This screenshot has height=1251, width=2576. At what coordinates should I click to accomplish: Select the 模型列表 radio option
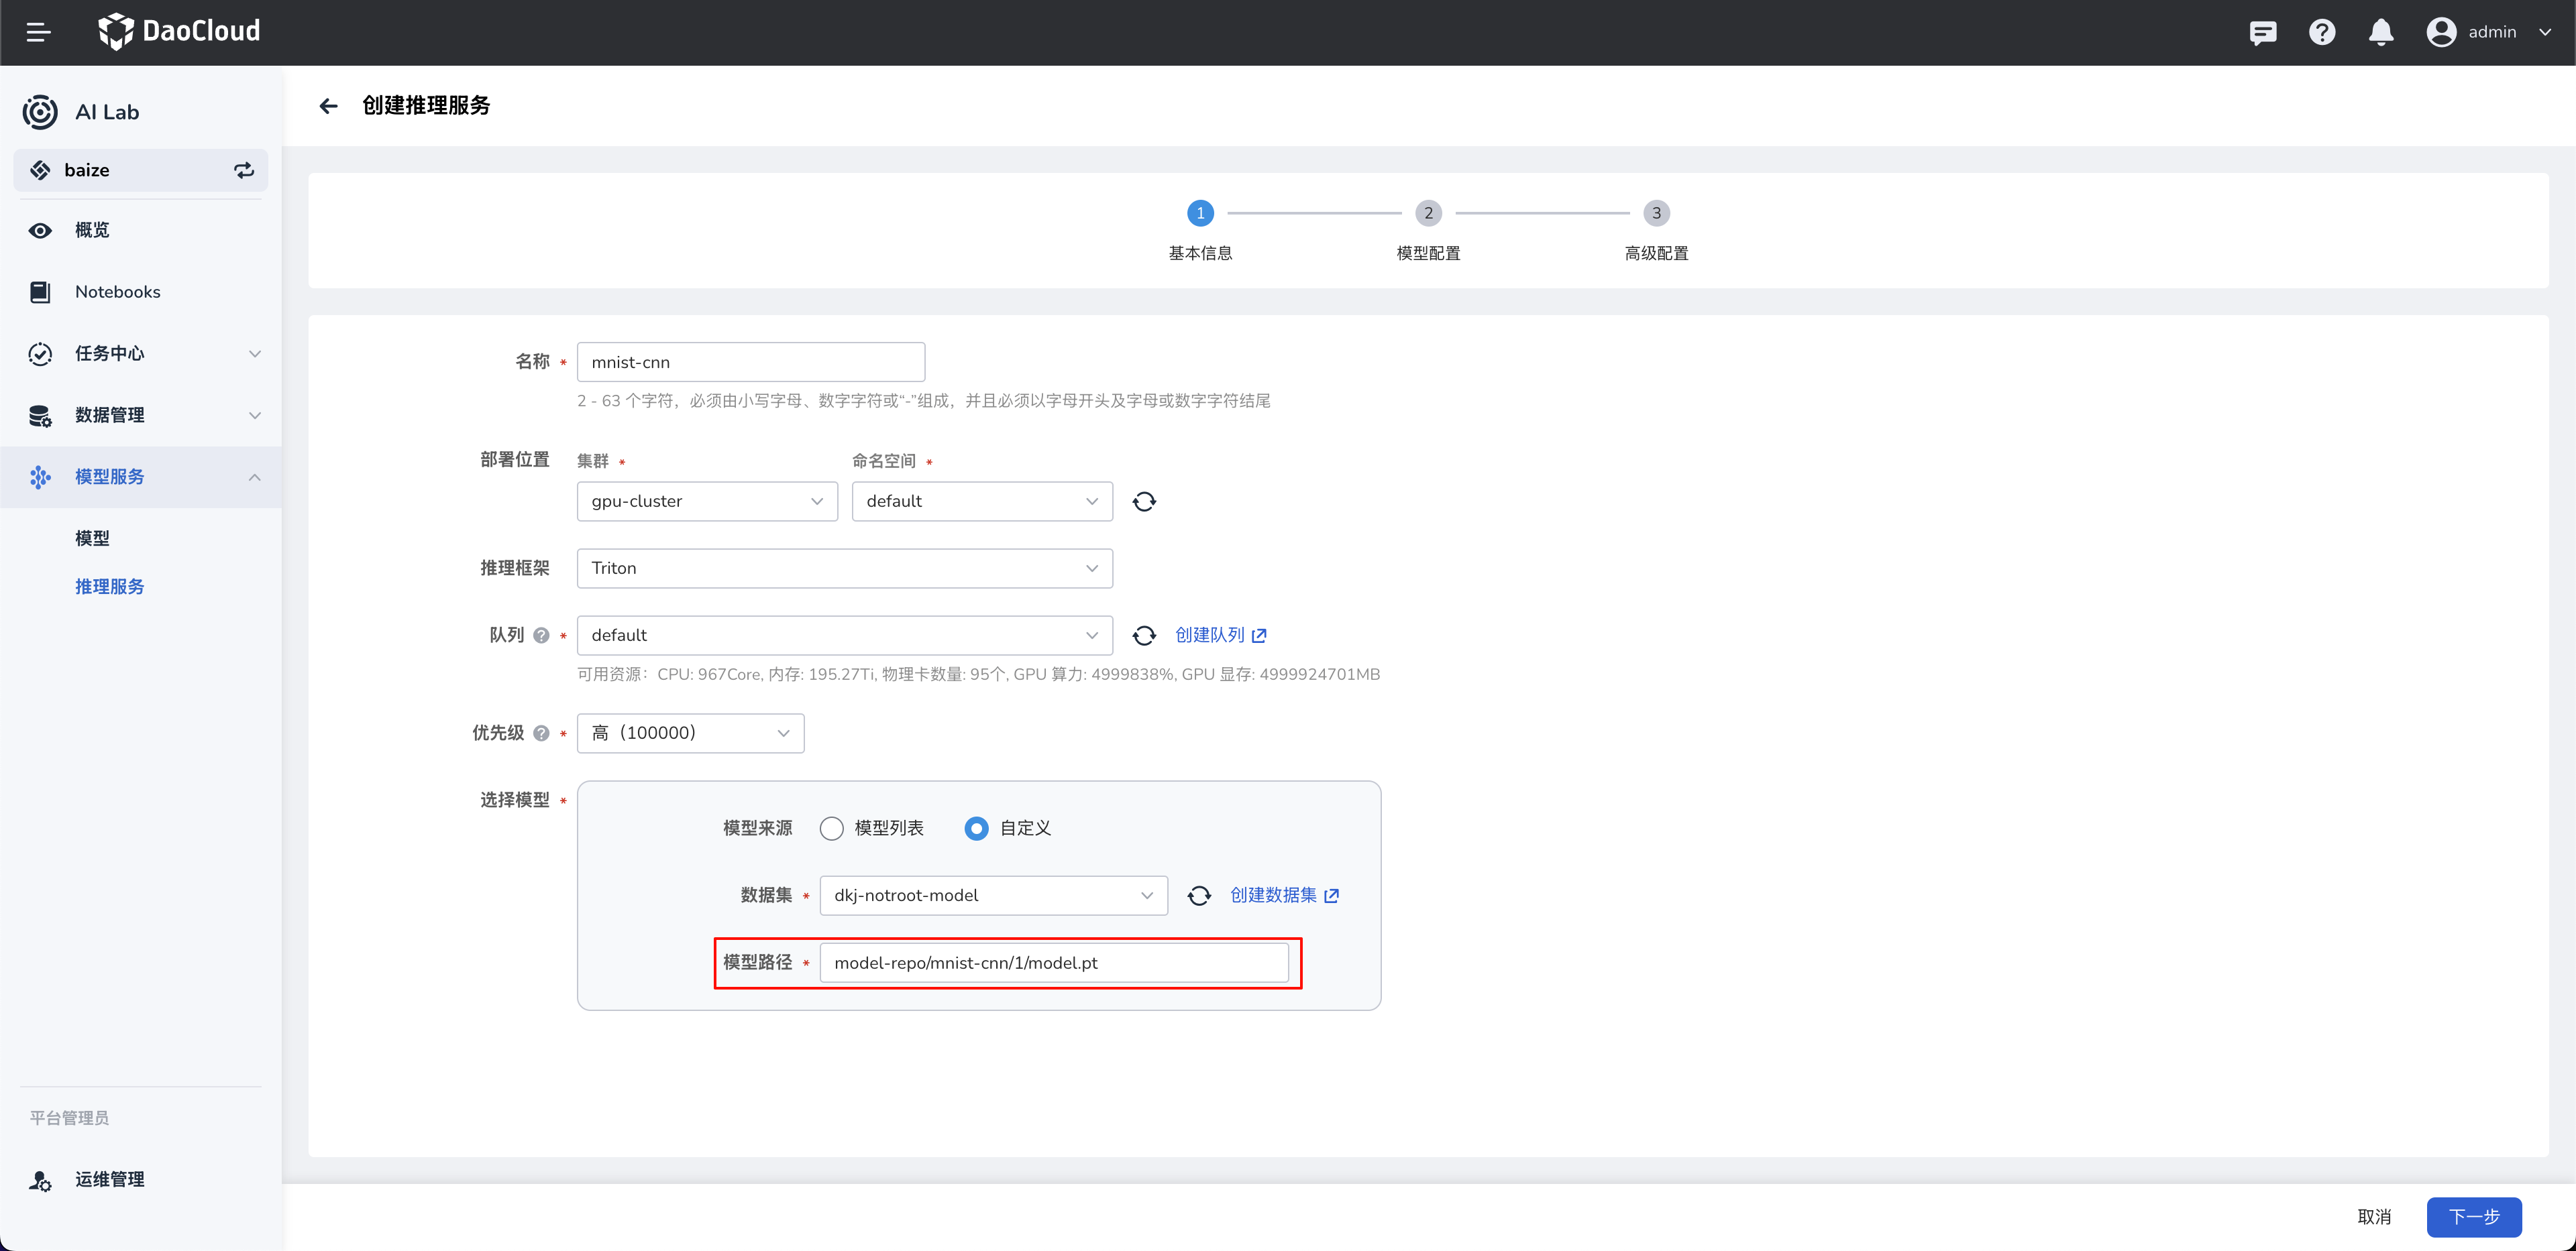(x=831, y=829)
